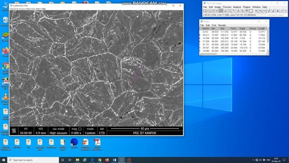Open Task View on the taskbar
The image size is (289, 163).
(70, 160)
